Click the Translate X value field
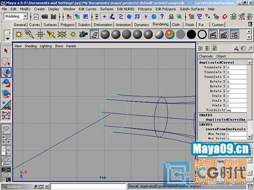Viewport: 254px width, 190px height. pos(237,67)
